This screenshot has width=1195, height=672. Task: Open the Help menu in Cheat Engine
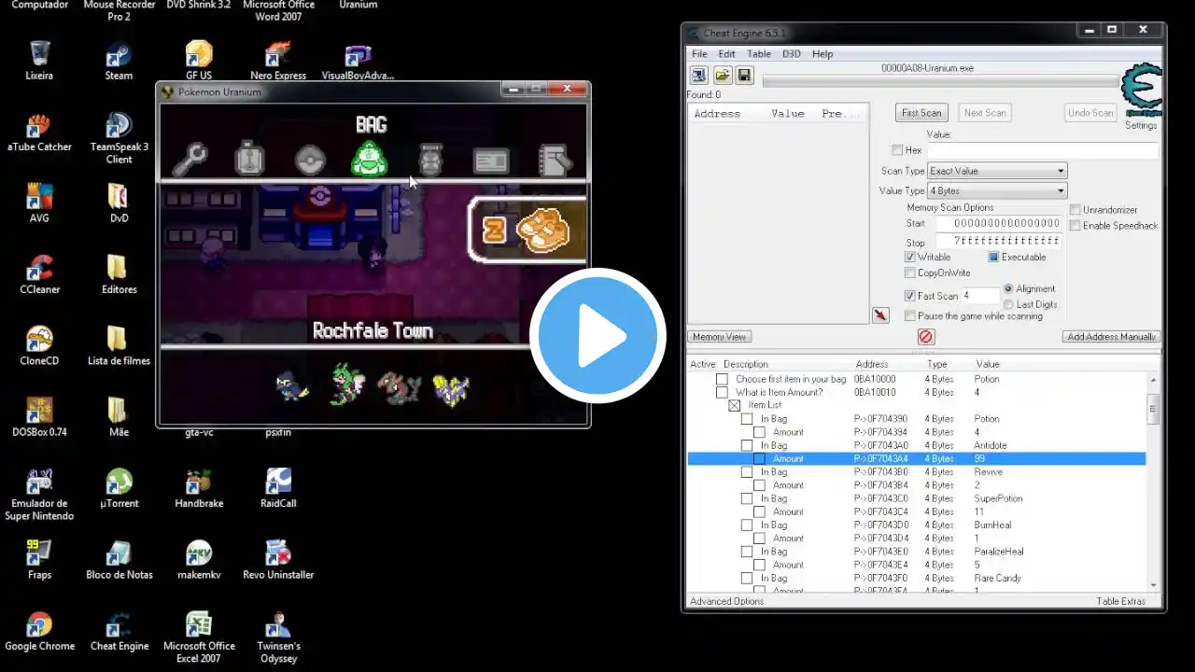click(822, 54)
